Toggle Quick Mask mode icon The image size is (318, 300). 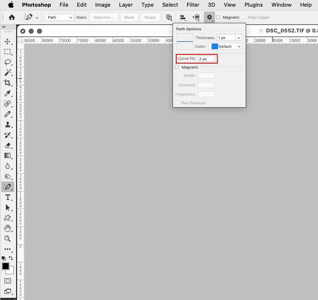coord(7,281)
